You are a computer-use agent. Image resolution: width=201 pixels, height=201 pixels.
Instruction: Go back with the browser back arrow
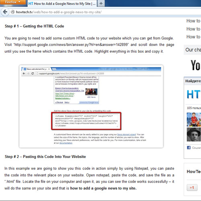click(x=5, y=12)
